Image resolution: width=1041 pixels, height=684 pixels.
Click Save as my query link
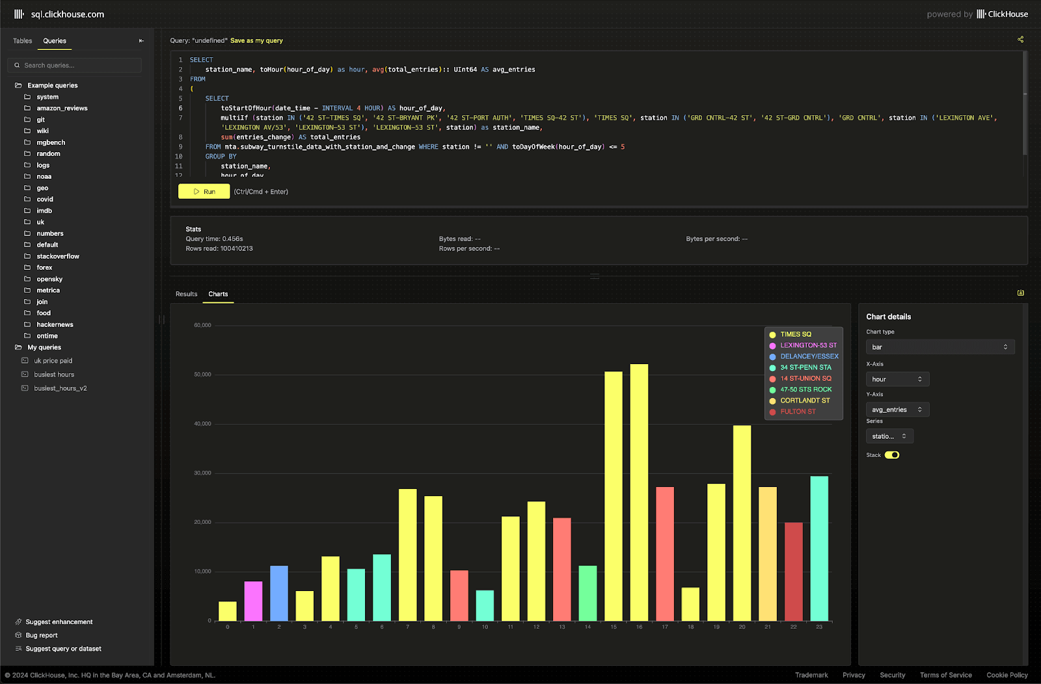(x=256, y=40)
